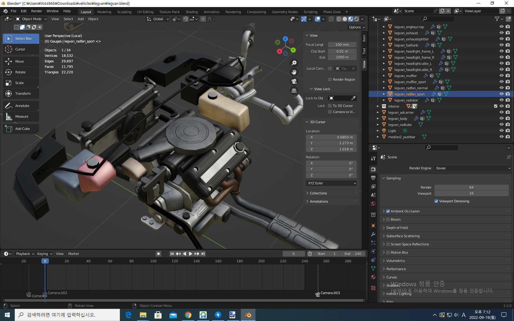Screen dimensions: 514x321
Task: Click the Options button in viewport
Action: (x=357, y=27)
